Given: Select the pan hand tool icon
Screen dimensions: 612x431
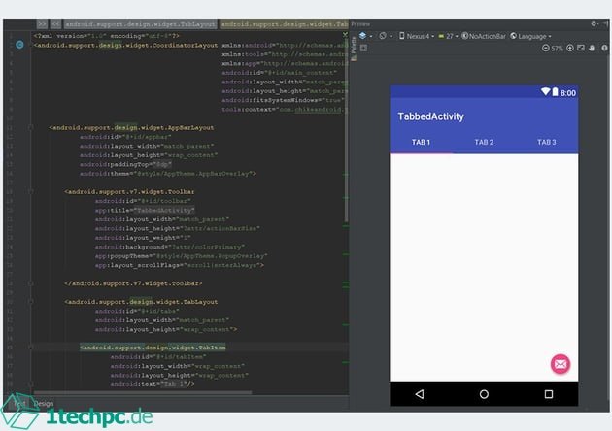Looking at the screenshot, I should [592, 48].
